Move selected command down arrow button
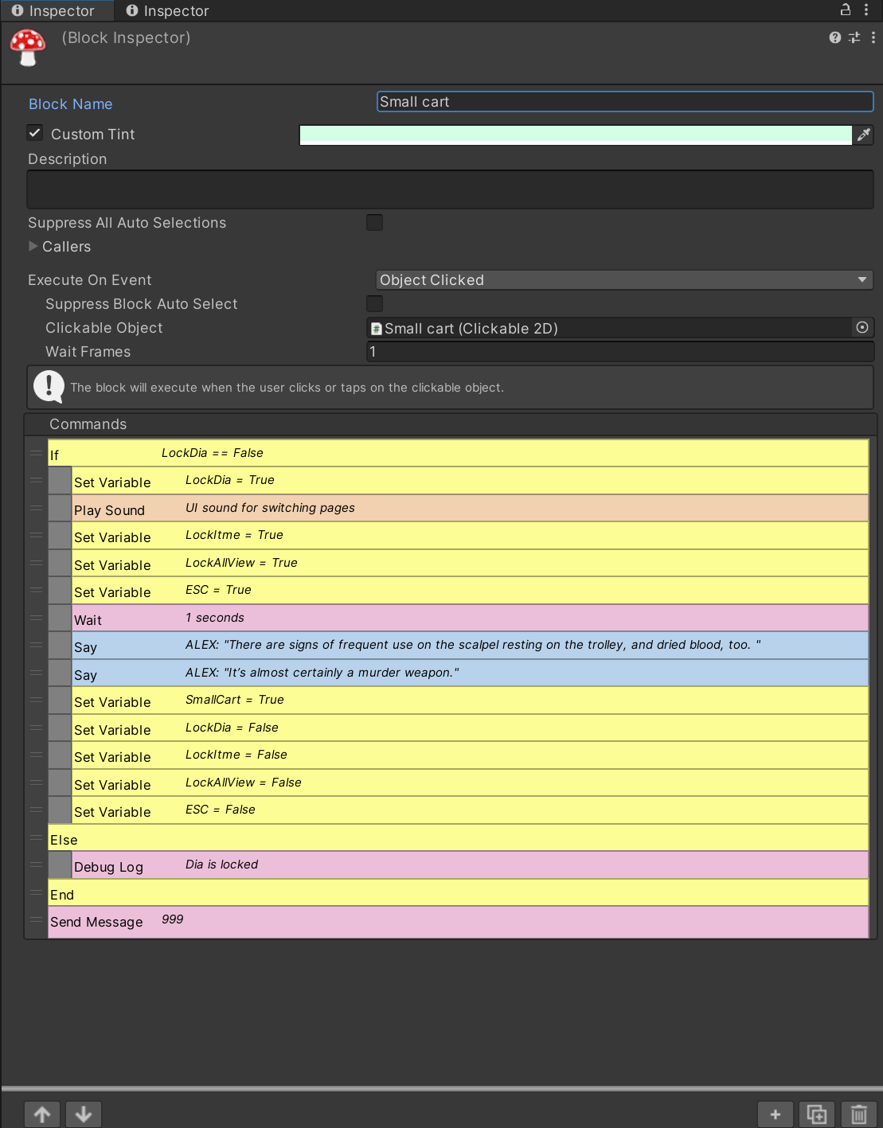The image size is (883, 1128). (x=84, y=1114)
